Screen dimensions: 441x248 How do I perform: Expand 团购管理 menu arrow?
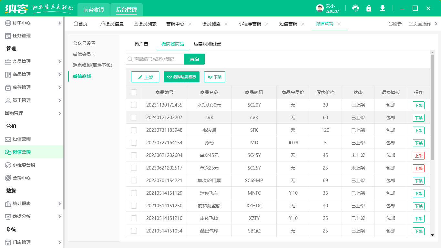[60, 113]
